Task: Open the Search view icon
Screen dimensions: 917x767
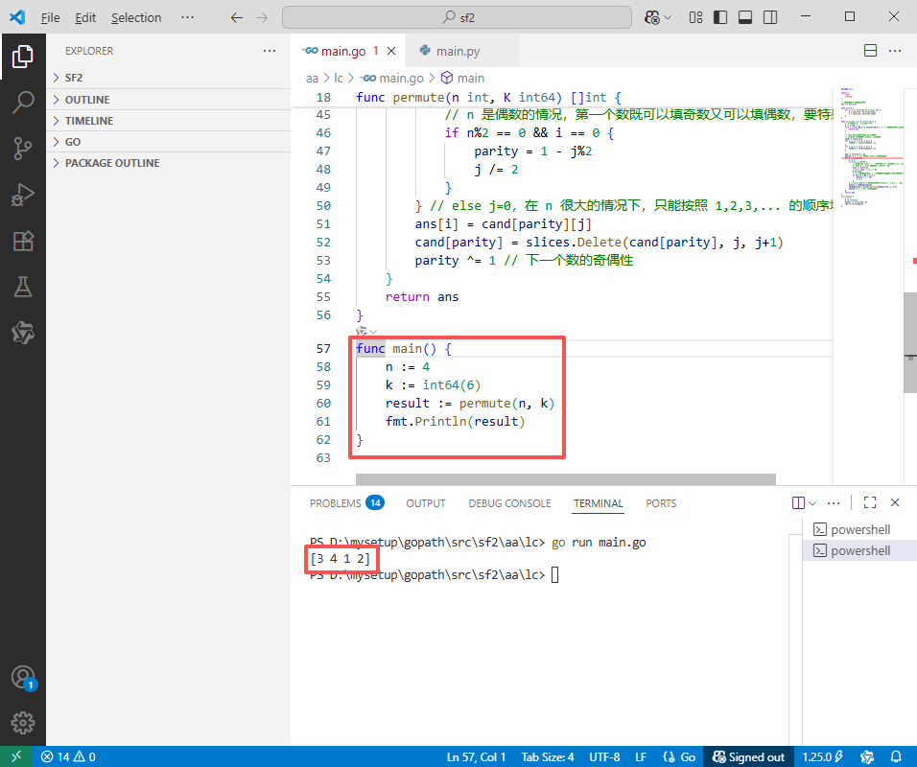Action: pos(23,103)
